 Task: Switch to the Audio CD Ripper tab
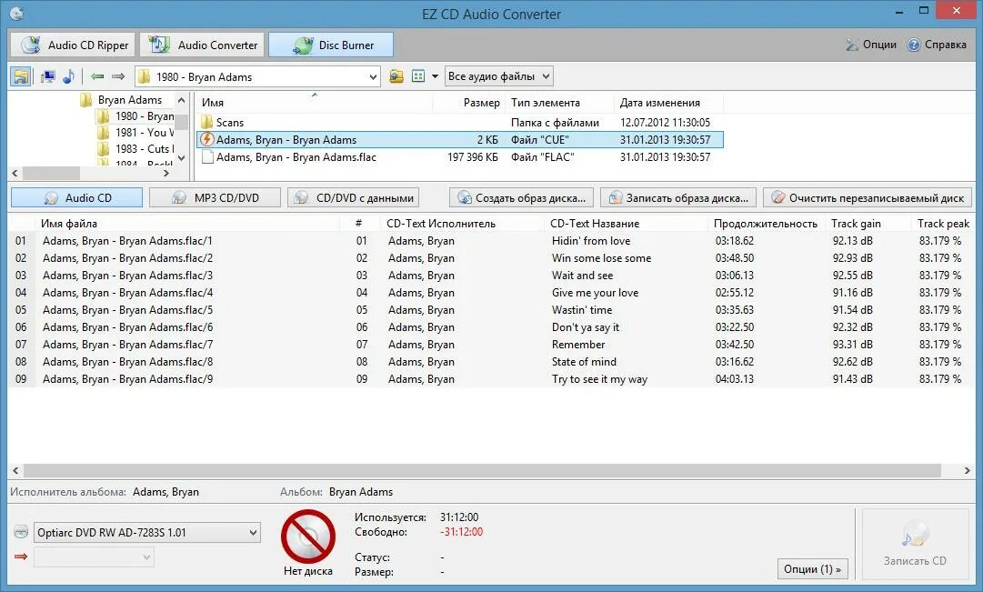click(74, 45)
